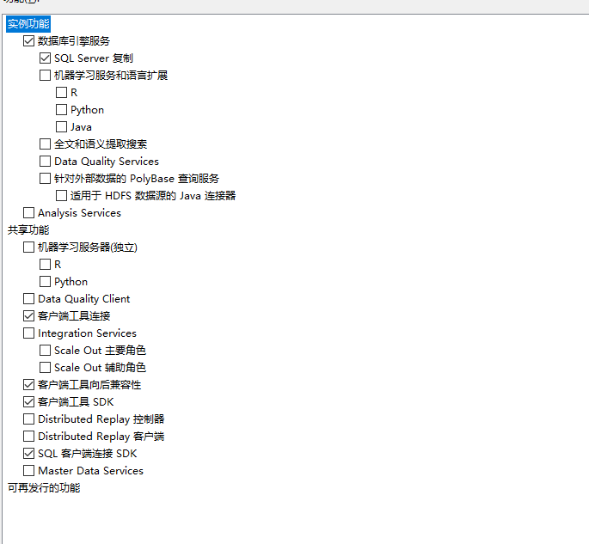589x544 pixels.
Task: Select the 可再发行的功能 heading
Action: (44, 488)
